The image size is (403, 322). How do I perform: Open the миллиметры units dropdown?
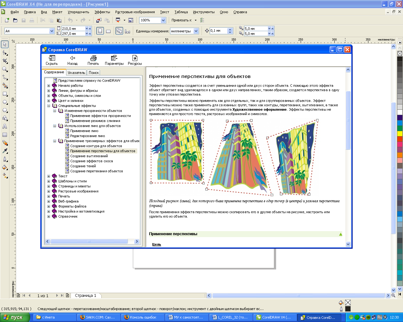[196, 31]
